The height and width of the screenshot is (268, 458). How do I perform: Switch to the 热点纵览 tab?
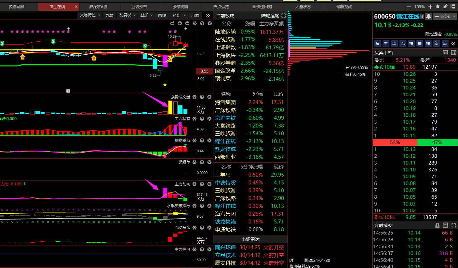click(221, 7)
